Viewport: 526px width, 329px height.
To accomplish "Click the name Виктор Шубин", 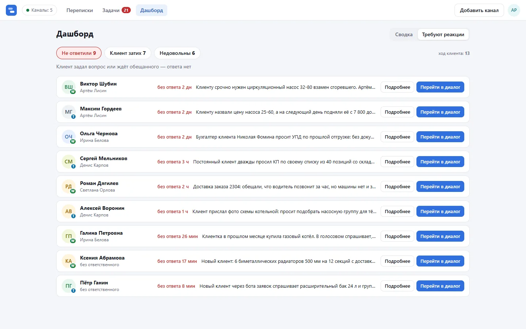I will [x=98, y=84].
